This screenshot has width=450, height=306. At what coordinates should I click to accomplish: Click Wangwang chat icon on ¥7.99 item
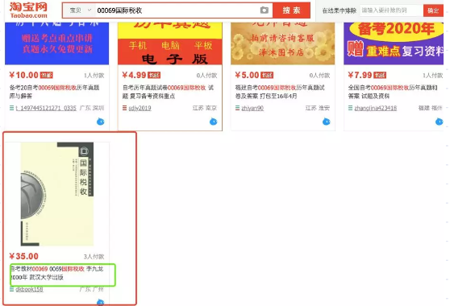pos(439,122)
